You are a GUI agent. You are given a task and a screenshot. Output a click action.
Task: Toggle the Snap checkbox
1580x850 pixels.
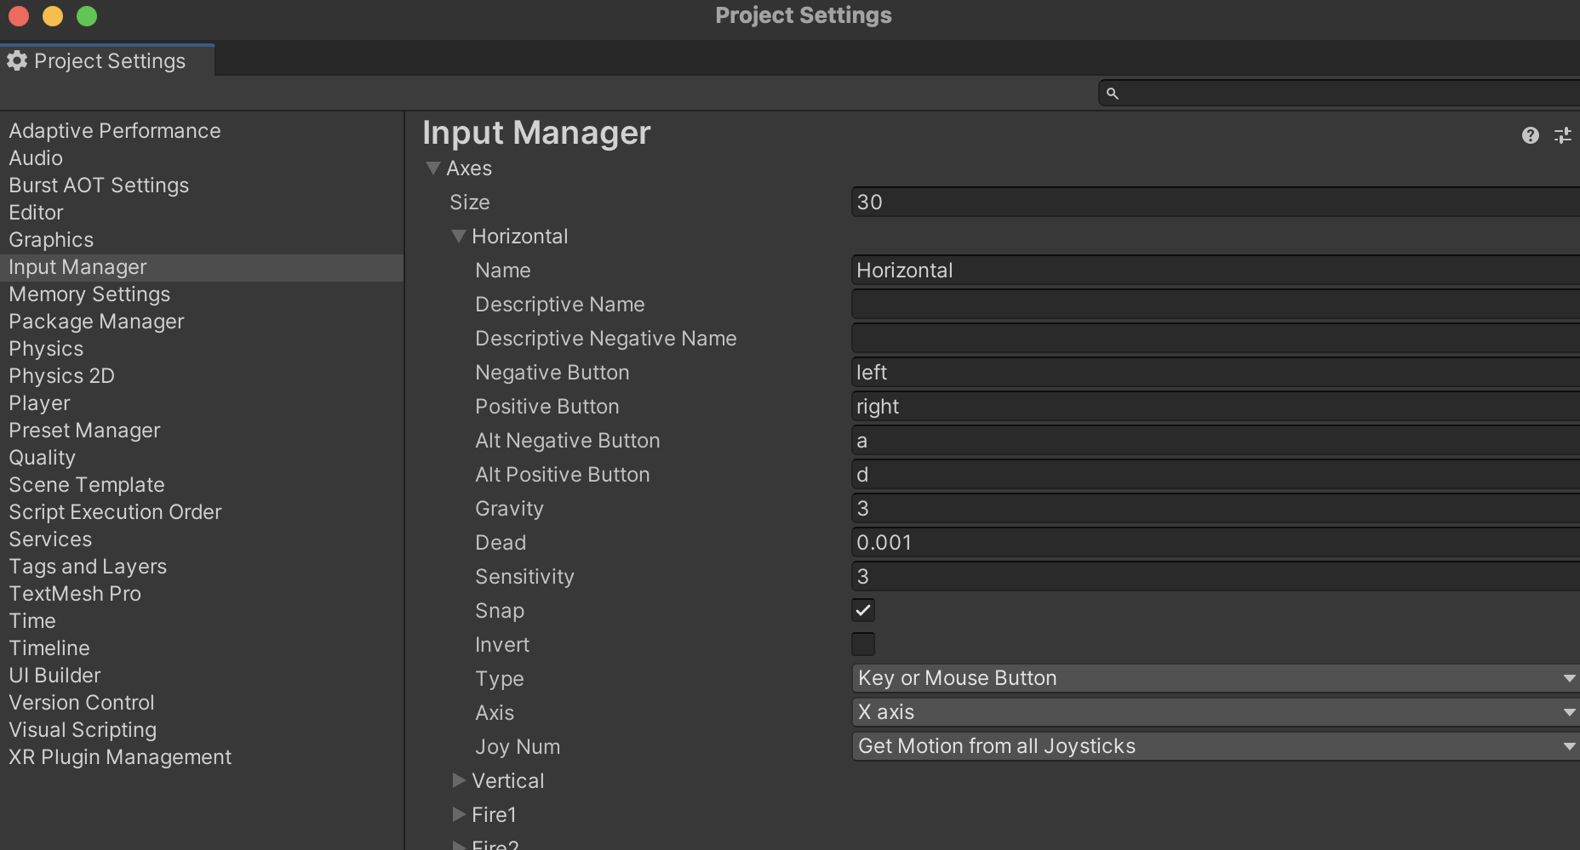[x=863, y=610]
